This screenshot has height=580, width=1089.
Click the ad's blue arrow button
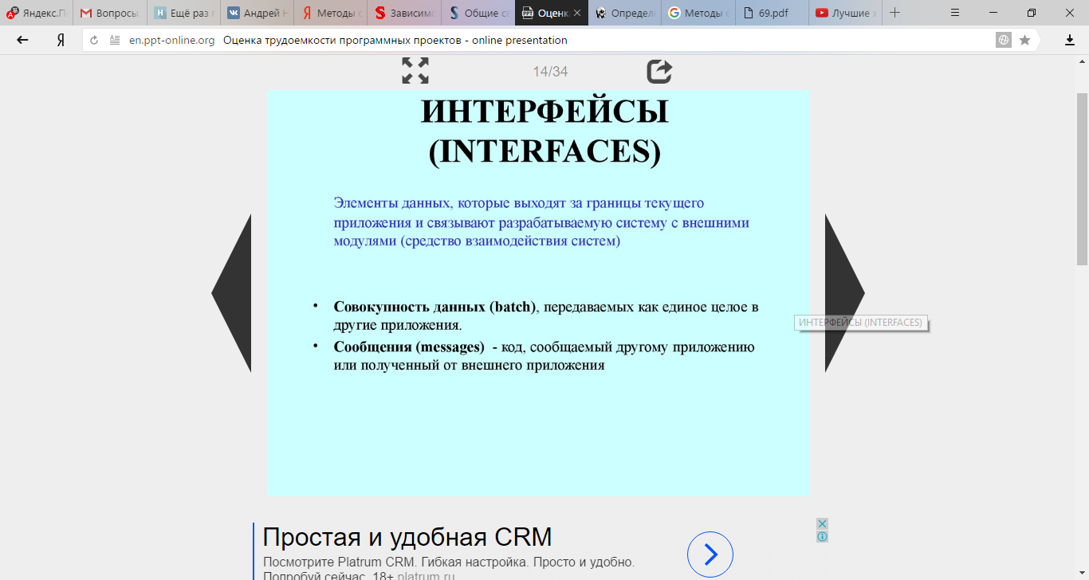710,555
